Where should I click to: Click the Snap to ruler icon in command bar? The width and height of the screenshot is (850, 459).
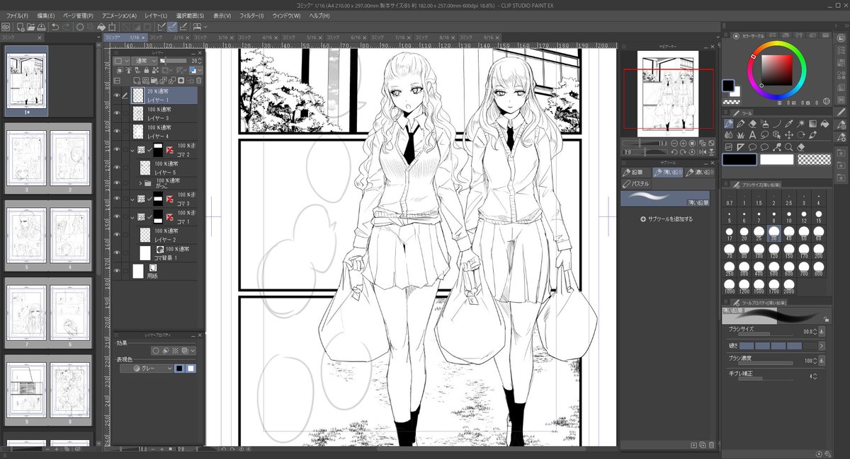tap(161, 27)
